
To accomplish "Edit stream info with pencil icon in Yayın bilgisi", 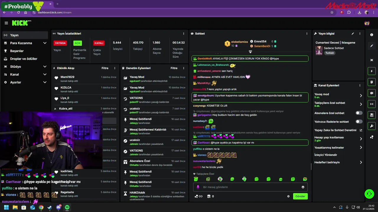I will click(x=353, y=34).
